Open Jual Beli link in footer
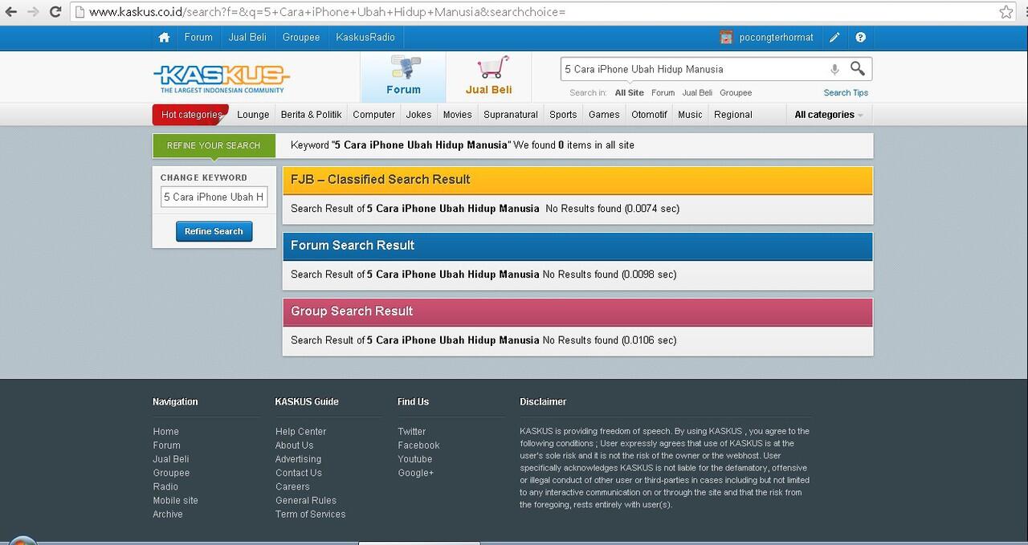The width and height of the screenshot is (1028, 545). (171, 459)
